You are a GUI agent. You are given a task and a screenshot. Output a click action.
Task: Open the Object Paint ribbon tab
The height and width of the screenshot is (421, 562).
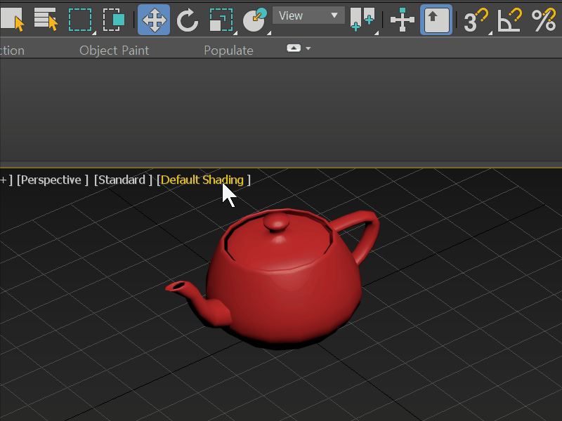[114, 51]
